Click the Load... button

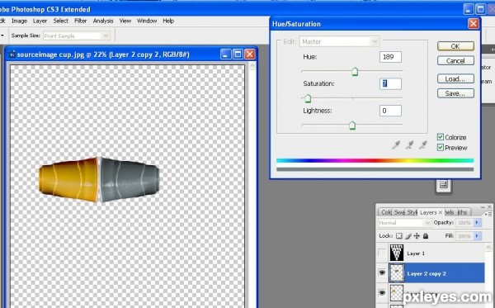click(x=455, y=78)
